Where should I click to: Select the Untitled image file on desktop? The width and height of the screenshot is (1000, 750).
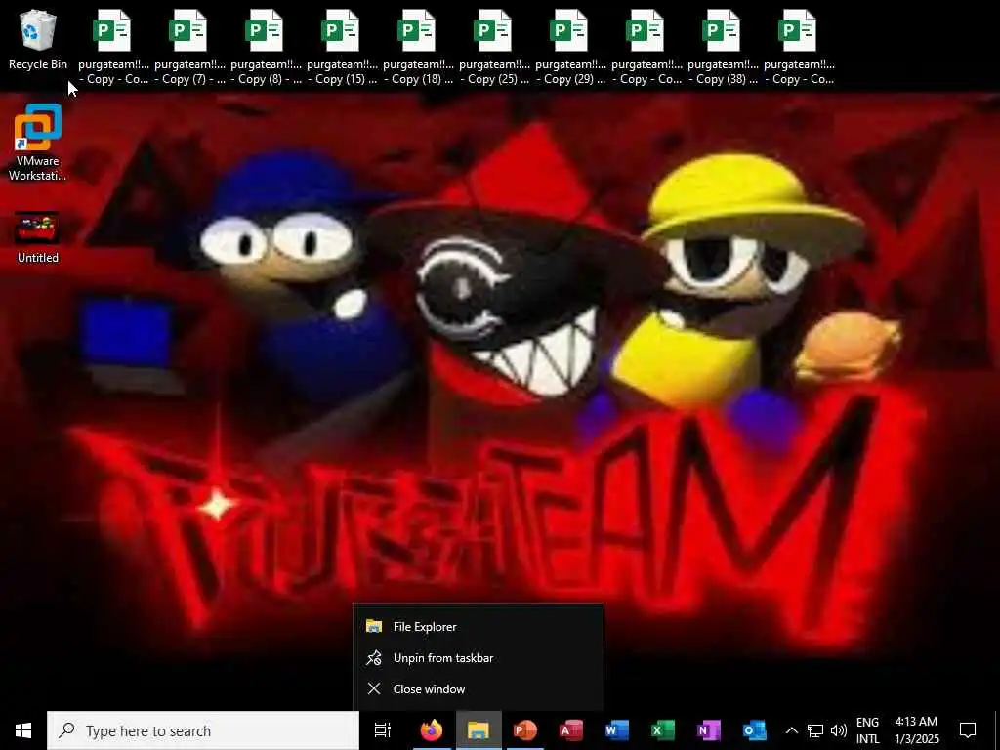pyautogui.click(x=38, y=237)
